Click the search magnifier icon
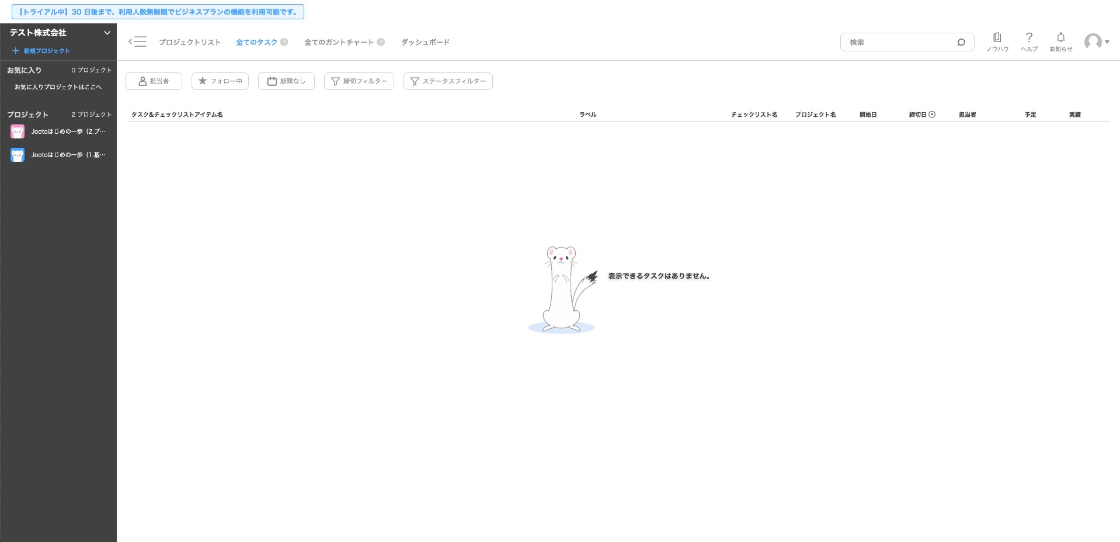Viewport: 1120px width, 542px height. click(x=961, y=42)
